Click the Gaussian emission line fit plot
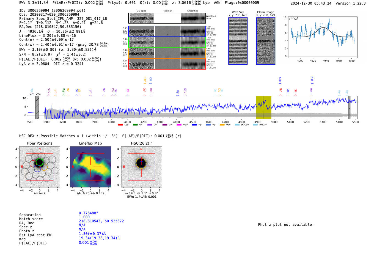This screenshot has width=385, height=262. pos(323,37)
